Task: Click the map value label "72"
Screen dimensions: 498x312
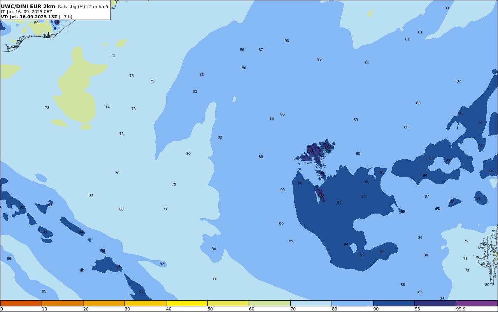Action: (107, 107)
